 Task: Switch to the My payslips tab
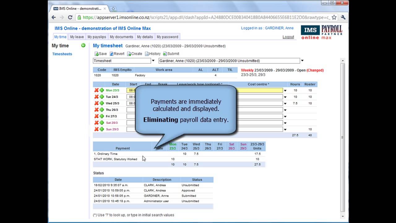tap(97, 37)
